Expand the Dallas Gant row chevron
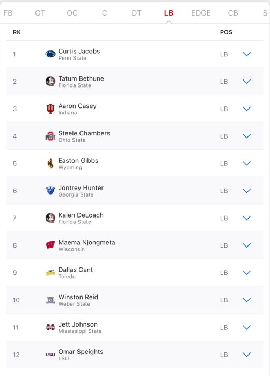Image resolution: width=270 pixels, height=376 pixels. pos(246,273)
